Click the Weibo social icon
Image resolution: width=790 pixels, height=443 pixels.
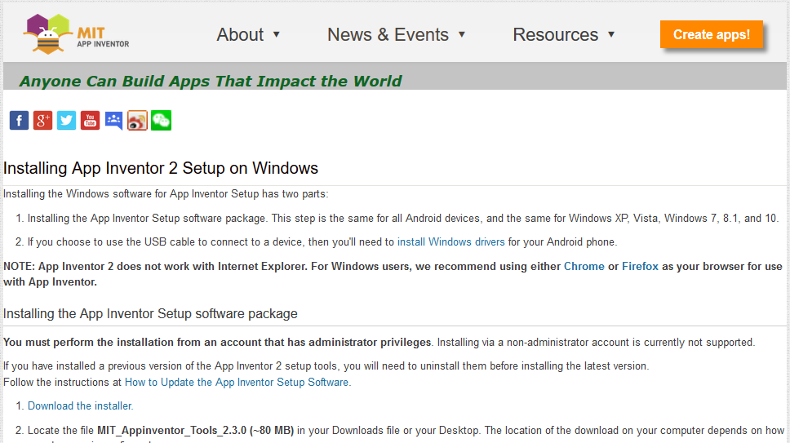tap(137, 121)
